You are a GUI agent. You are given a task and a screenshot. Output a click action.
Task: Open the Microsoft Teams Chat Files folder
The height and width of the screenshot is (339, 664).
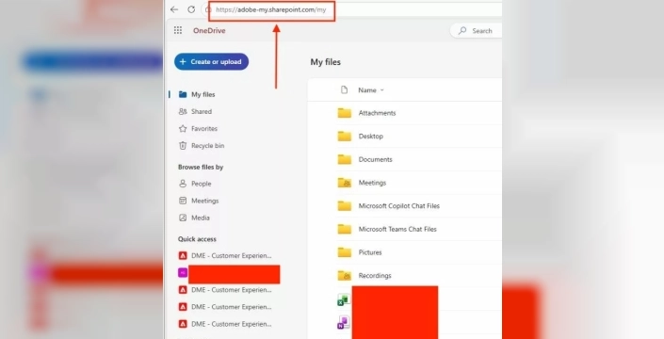pos(397,229)
